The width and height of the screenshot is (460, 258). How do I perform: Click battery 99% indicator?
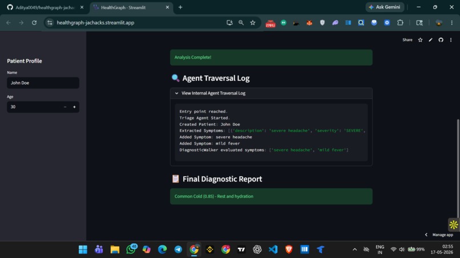point(416,249)
